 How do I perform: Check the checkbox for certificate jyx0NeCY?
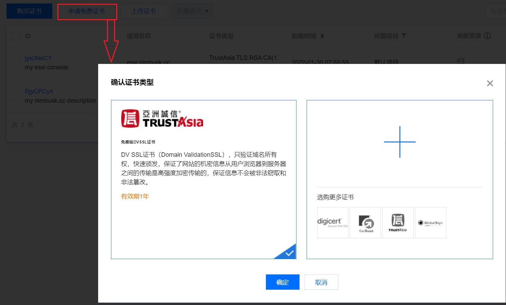[x=16, y=62]
